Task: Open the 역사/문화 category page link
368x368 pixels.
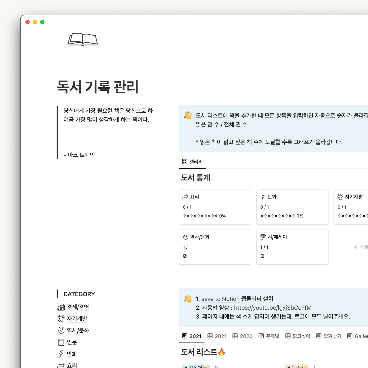Action: click(78, 330)
